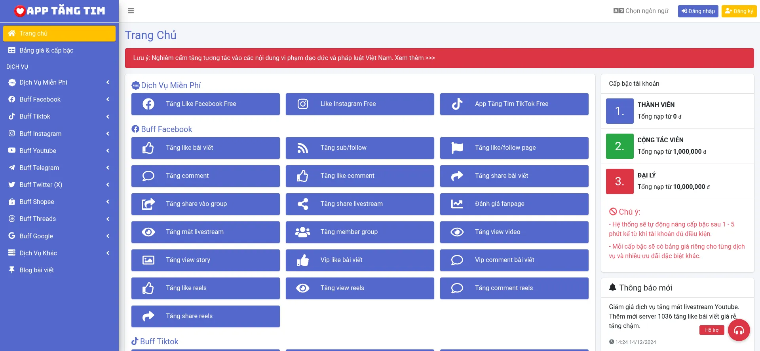Click the bubble icon on Vip comment bài viết
The width and height of the screenshot is (760, 351).
click(457, 260)
